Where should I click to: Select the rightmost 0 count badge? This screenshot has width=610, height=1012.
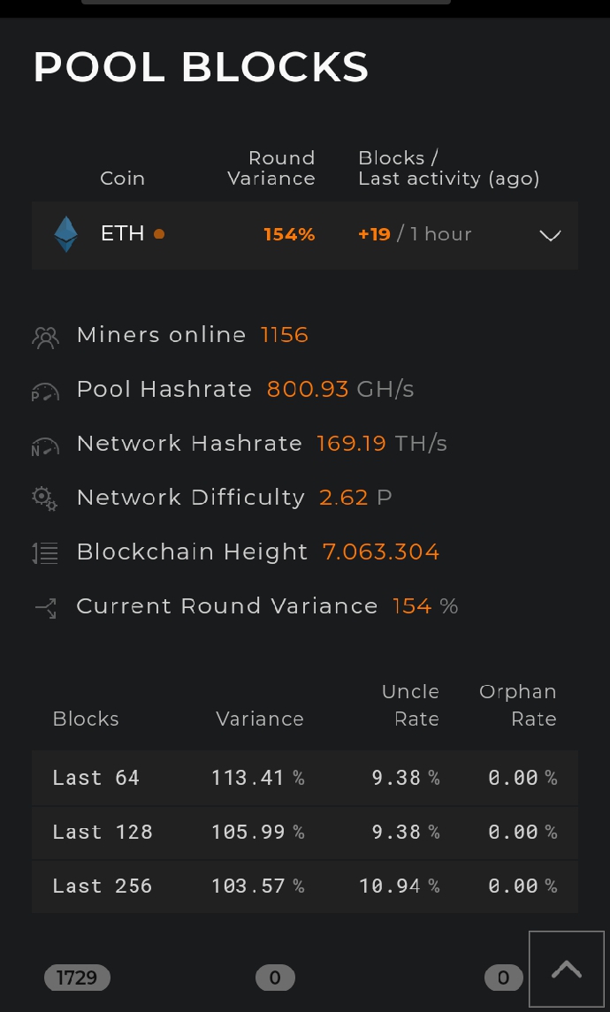pos(504,978)
